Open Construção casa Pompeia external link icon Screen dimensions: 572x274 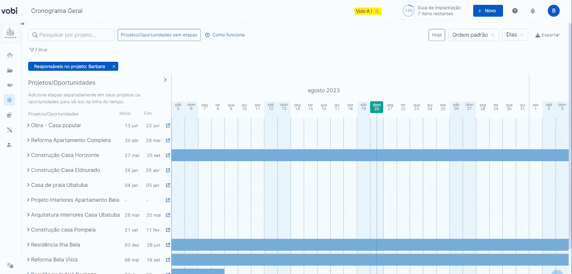[168, 230]
